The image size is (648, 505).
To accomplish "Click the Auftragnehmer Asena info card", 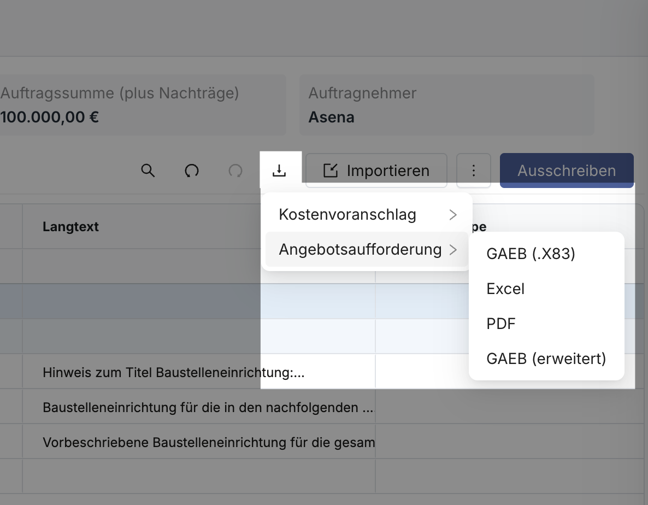I will (x=446, y=105).
